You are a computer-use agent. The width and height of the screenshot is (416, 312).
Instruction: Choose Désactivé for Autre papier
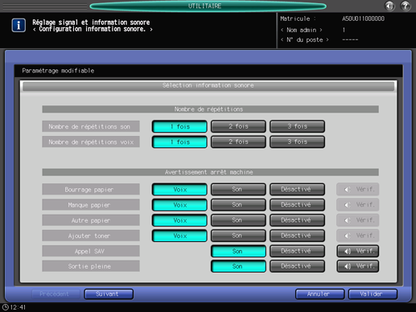click(x=297, y=220)
